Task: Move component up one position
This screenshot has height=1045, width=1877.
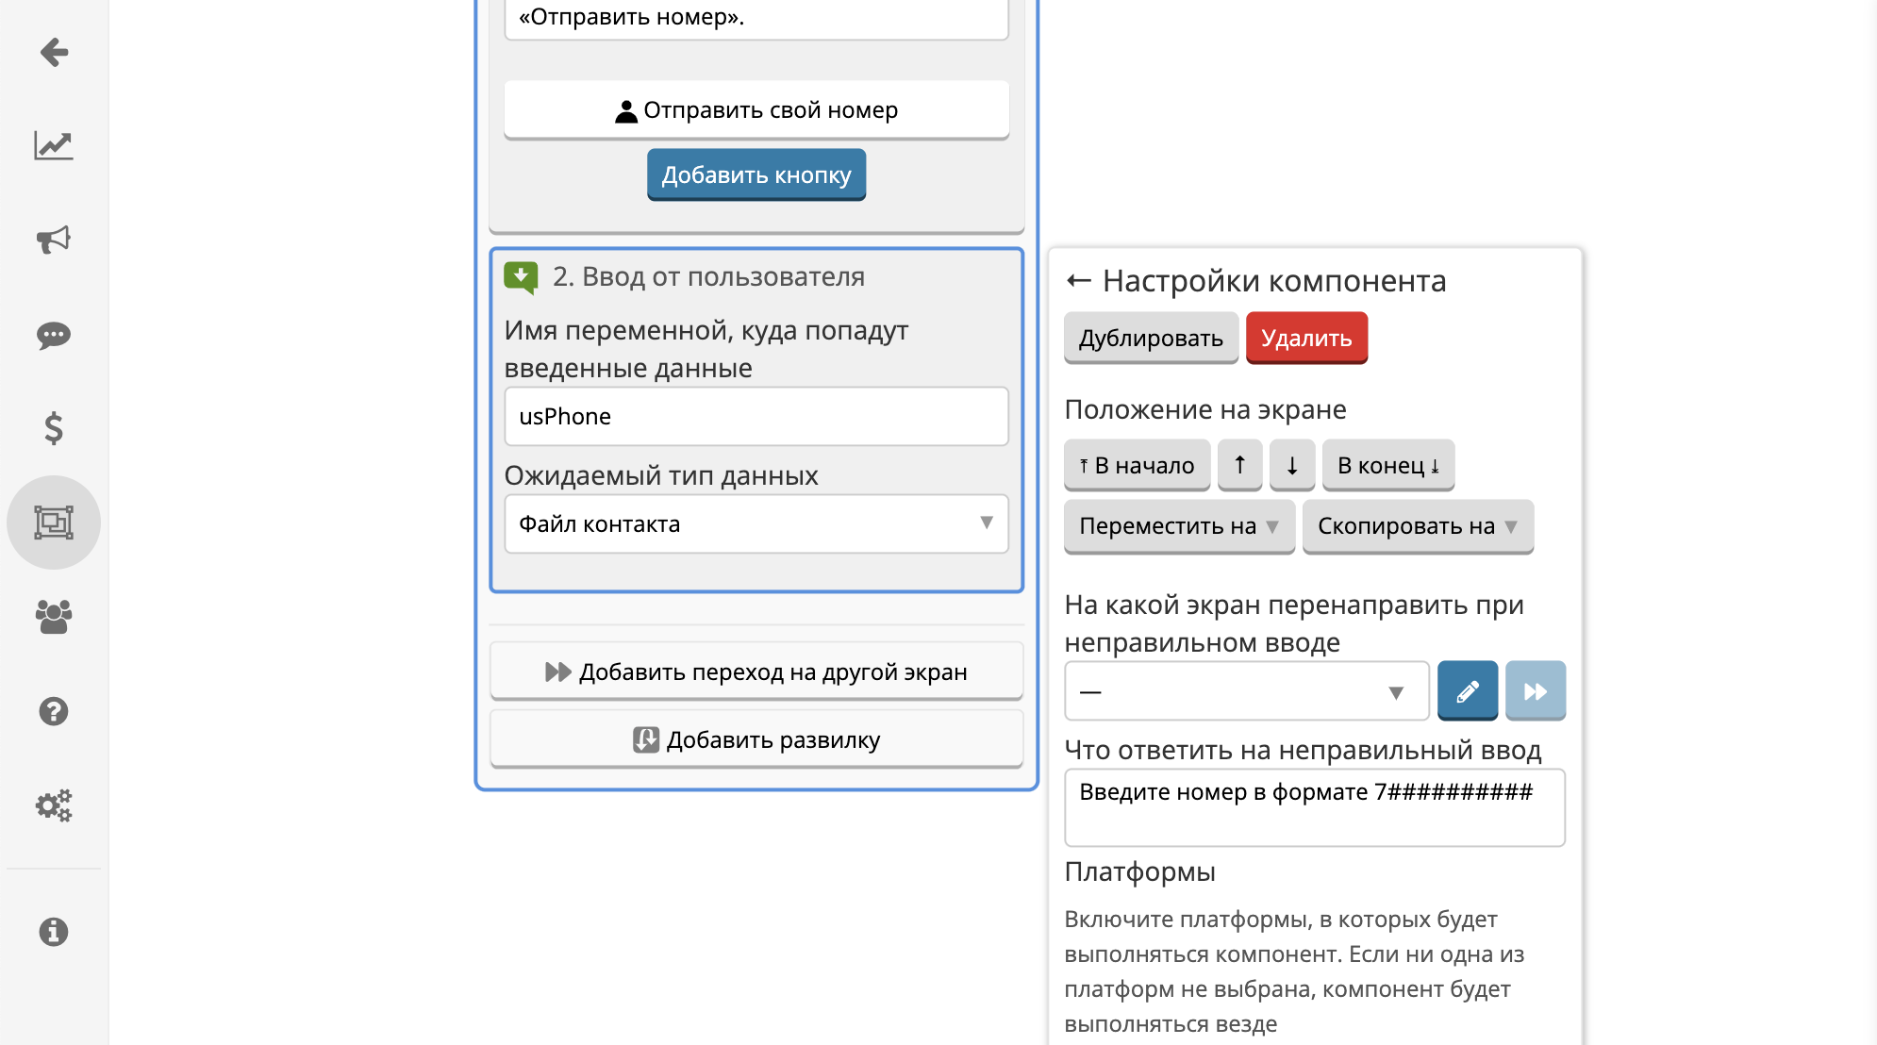Action: (1240, 465)
